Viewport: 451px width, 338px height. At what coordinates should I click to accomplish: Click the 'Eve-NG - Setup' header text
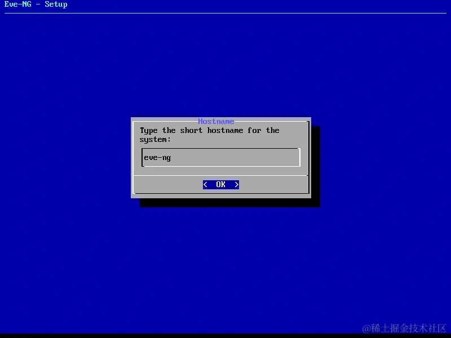pyautogui.click(x=36, y=5)
